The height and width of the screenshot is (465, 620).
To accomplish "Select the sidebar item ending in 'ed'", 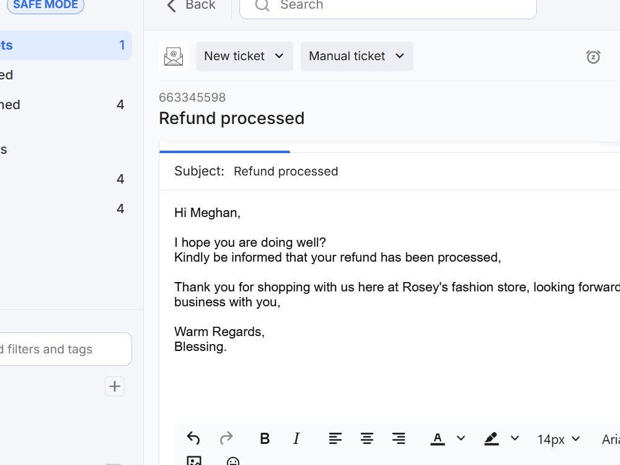I will pos(63,75).
